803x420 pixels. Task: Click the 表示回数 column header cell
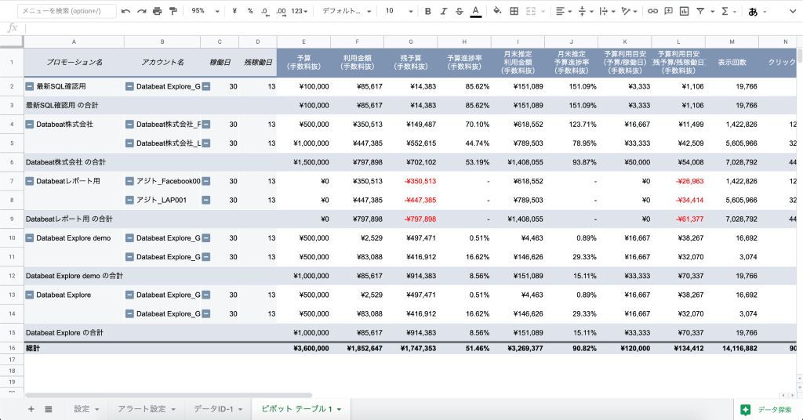[x=732, y=63]
